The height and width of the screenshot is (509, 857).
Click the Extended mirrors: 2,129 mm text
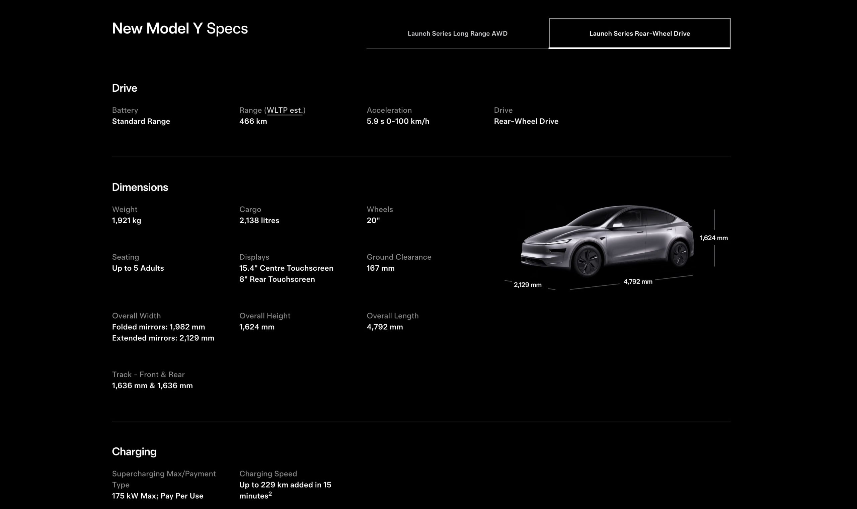(163, 338)
